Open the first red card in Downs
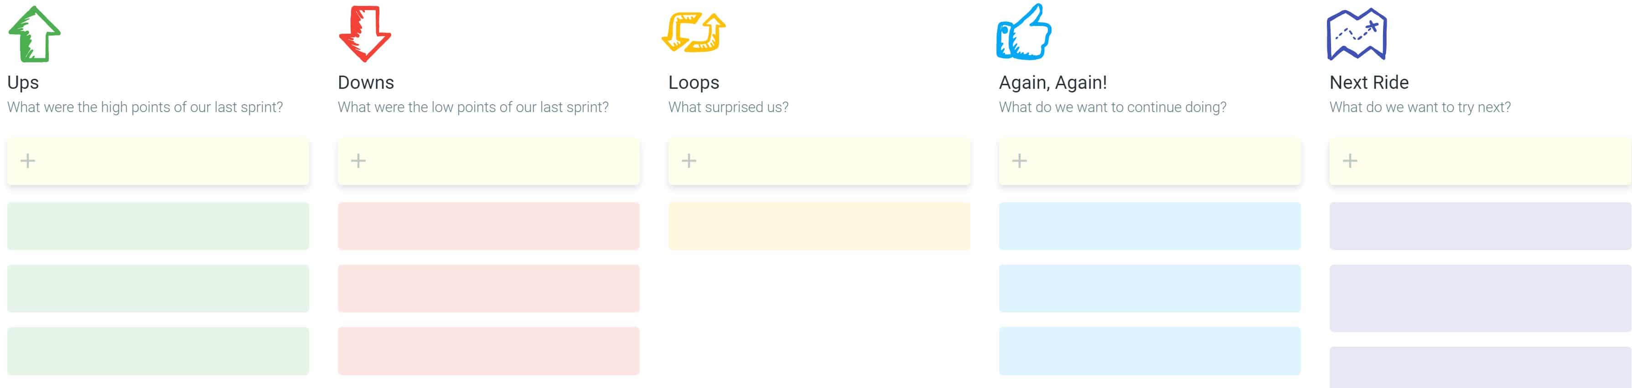Viewport: 1632px width, 388px height. [489, 226]
